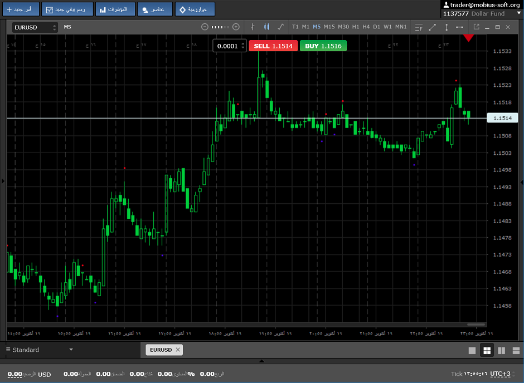The height and width of the screenshot is (383, 524).
Task: Select the M5 timeframe
Action: 317,27
